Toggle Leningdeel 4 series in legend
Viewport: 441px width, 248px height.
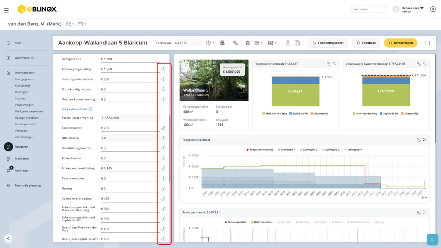click(x=353, y=150)
